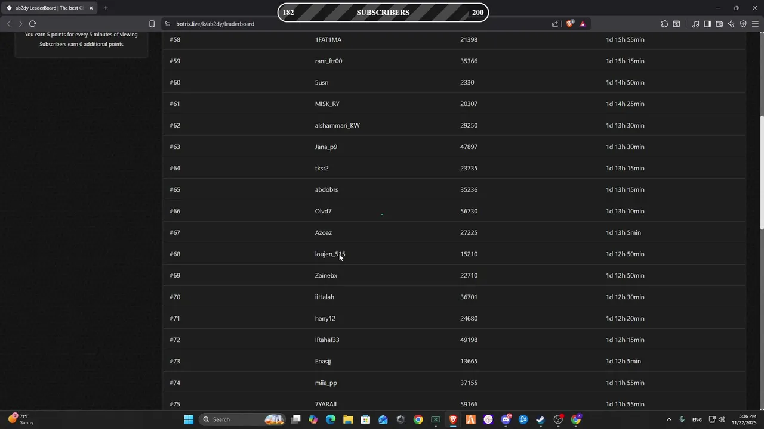Open a new tab with plus button

(106, 8)
